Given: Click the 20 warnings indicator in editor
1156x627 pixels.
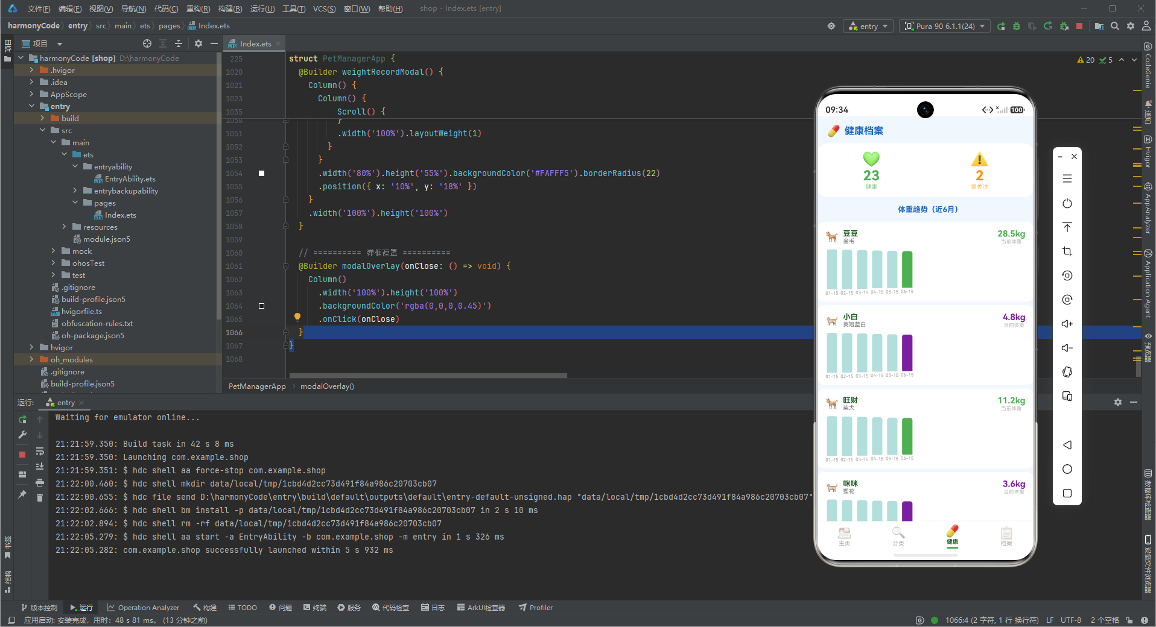Looking at the screenshot, I should pos(1085,60).
